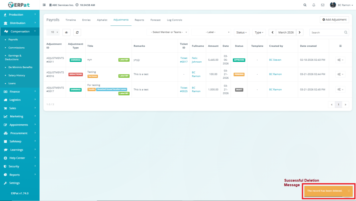This screenshot has height=201, width=356.
Task: Open the messages envelope icon
Action: (323, 5)
